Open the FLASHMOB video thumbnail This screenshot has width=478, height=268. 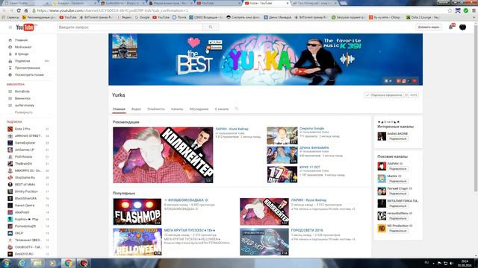137,211
